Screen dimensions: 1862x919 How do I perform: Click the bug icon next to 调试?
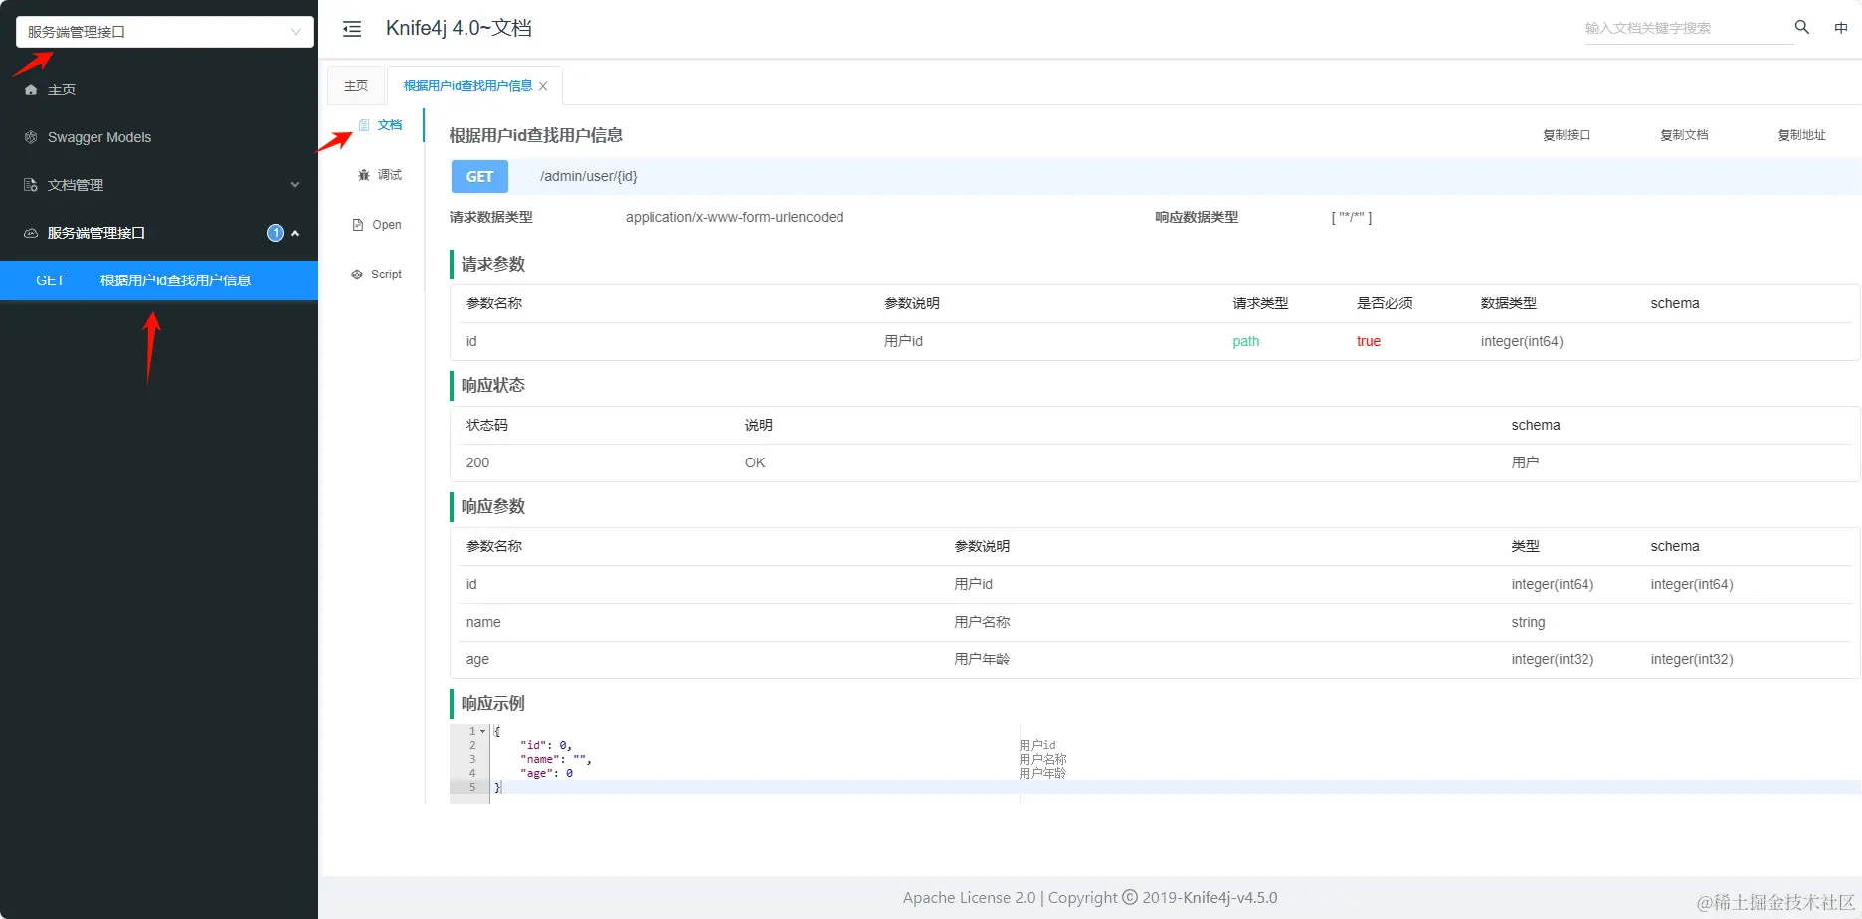(x=364, y=175)
